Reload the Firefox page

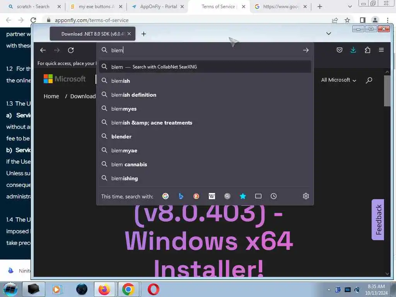(x=71, y=50)
